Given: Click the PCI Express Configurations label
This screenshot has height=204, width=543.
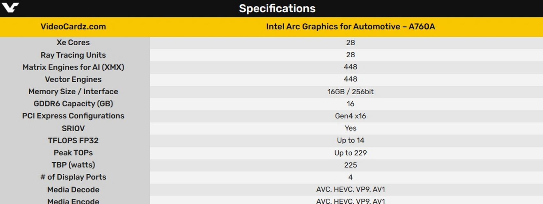Looking at the screenshot, I should pos(73,116).
